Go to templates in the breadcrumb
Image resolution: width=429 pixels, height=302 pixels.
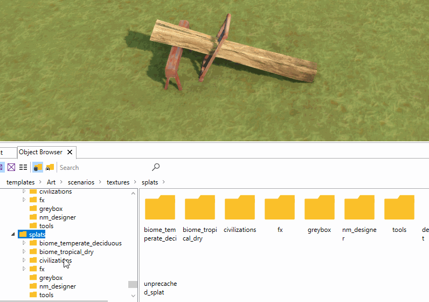(20, 182)
